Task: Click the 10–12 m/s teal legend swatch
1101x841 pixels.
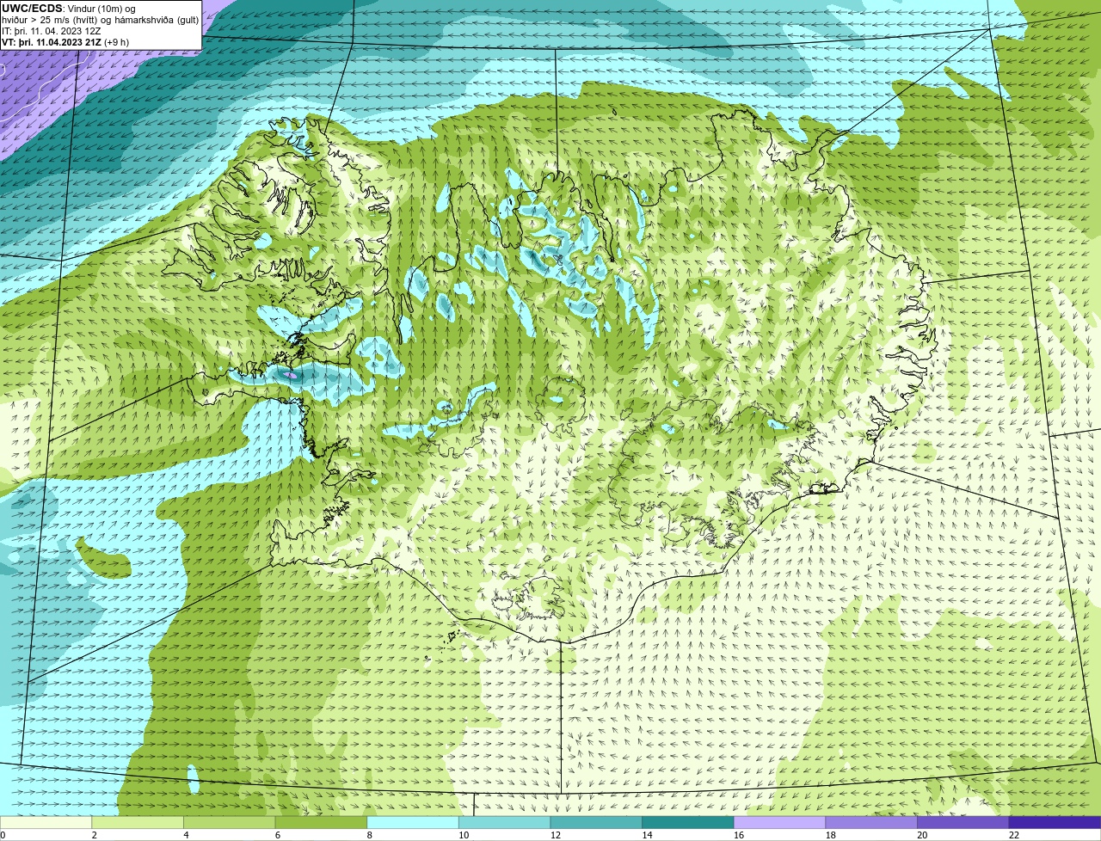Action: coord(504,822)
